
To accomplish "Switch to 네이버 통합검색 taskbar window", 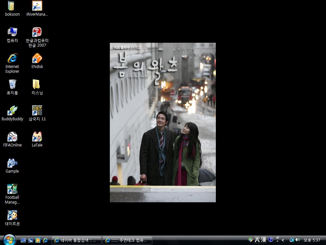I will [76, 241].
